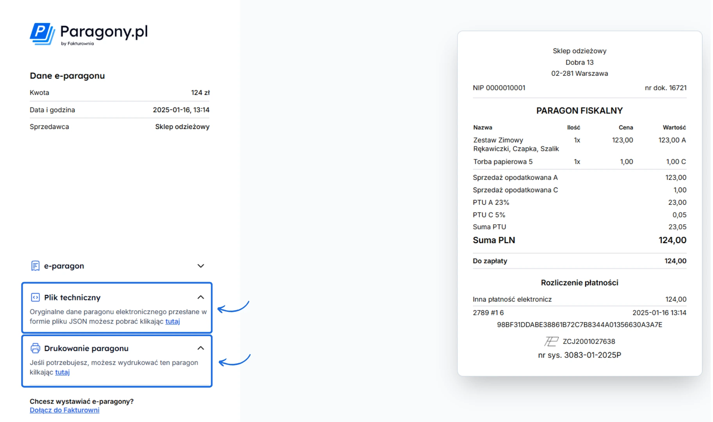Open the Dołącz do Fakturowni link
713x422 pixels.
pos(64,410)
